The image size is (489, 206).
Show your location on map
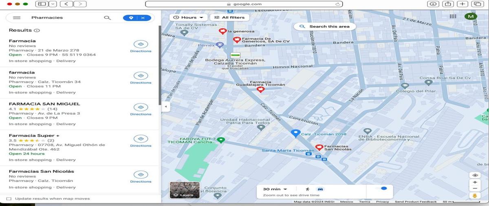(475, 176)
